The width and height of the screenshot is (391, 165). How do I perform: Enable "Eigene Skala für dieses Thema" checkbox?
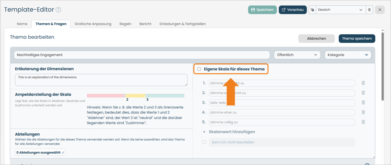pos(199,69)
